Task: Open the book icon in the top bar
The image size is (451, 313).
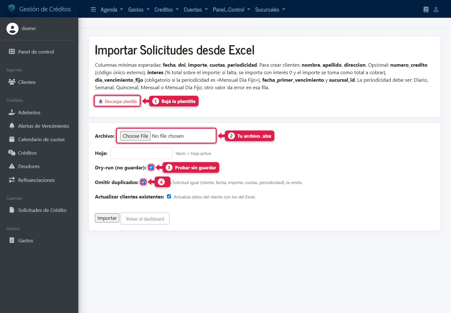Action: tap(426, 9)
